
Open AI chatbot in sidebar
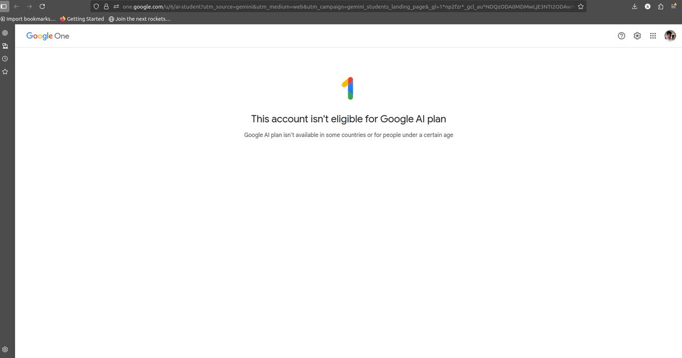[x=5, y=33]
